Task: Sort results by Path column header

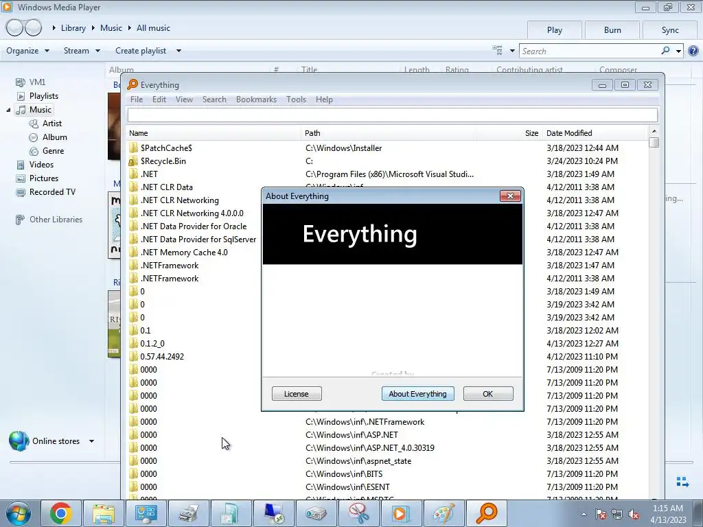Action: click(389, 133)
